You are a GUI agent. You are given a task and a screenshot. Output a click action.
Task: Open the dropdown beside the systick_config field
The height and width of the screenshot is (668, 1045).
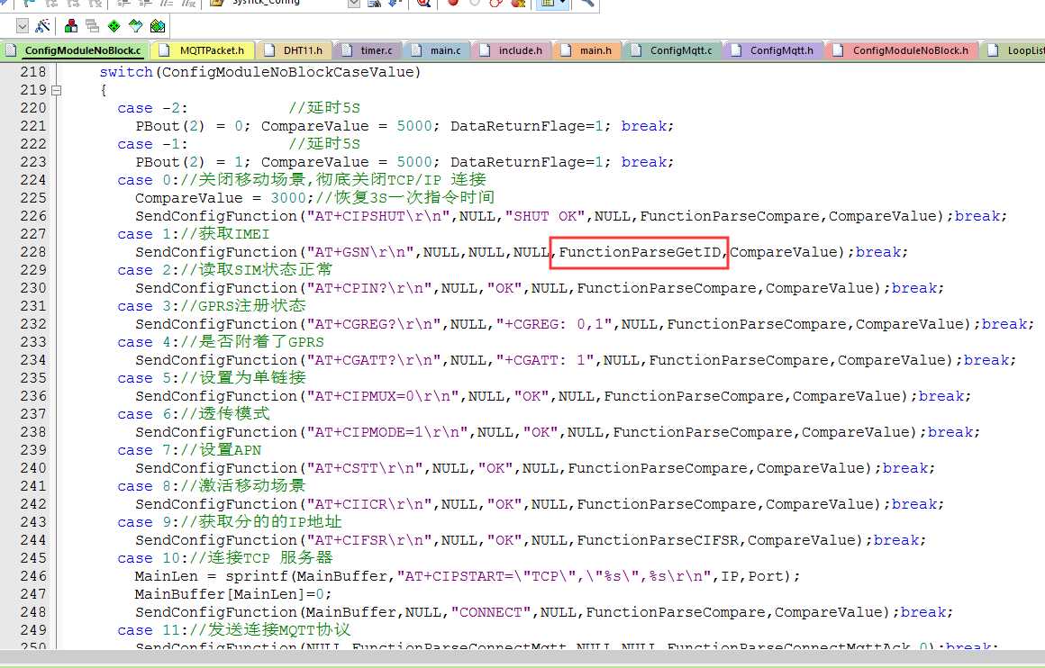click(x=354, y=4)
